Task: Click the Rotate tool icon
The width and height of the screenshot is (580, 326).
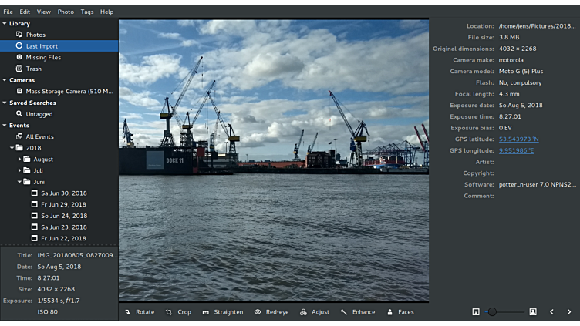Action: pyautogui.click(x=128, y=312)
